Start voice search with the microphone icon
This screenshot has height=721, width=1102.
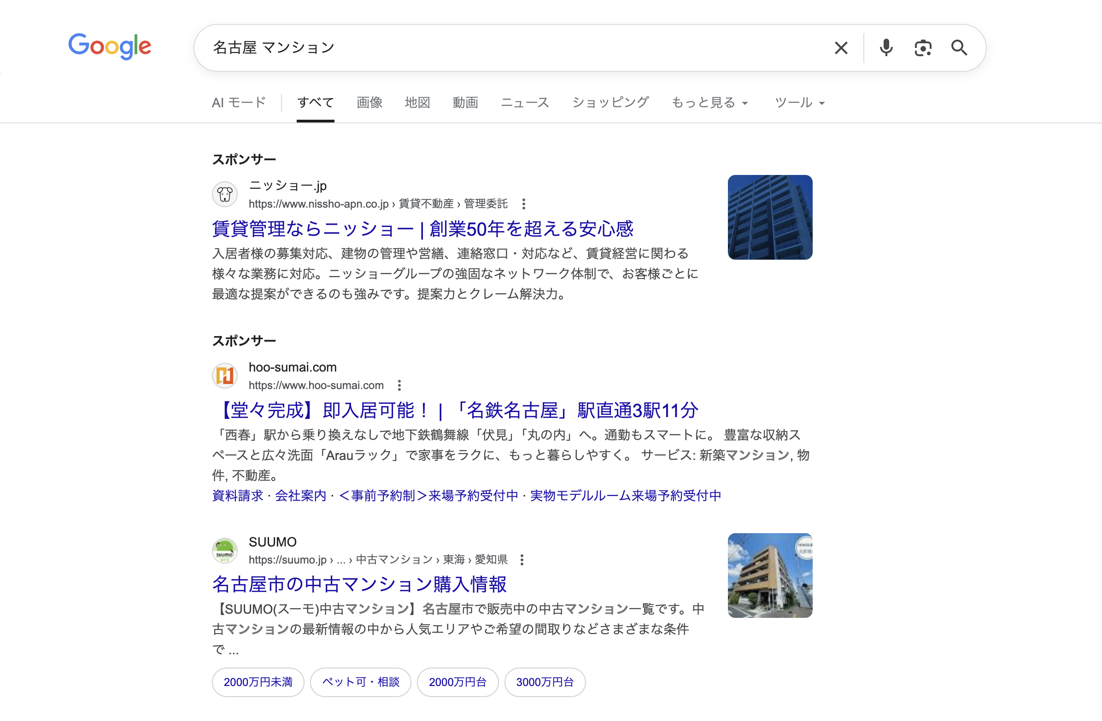click(886, 48)
